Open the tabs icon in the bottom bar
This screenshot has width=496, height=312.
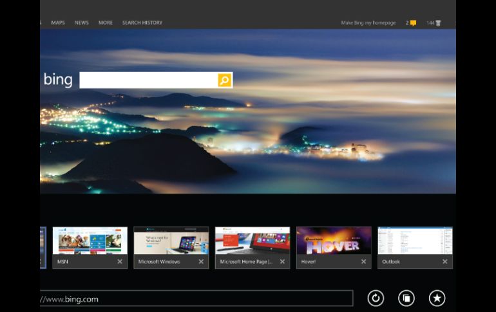(x=406, y=298)
